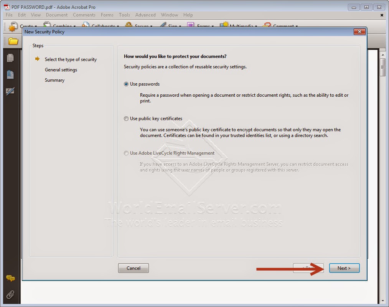
Task: Click the Multimedia toolbar icon
Action: (224, 24)
